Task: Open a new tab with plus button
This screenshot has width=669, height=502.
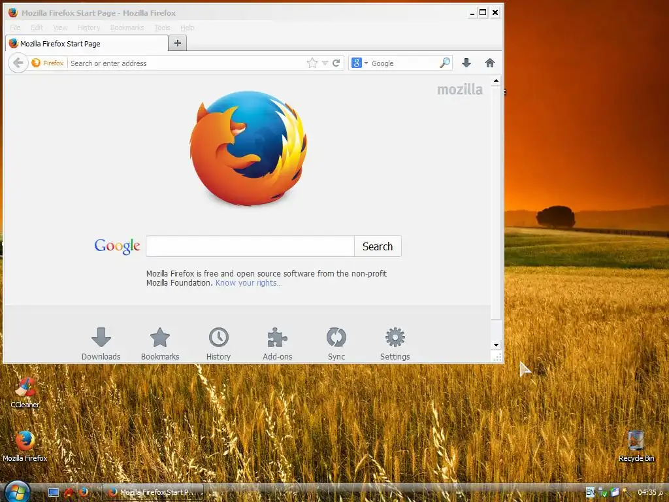Action: click(178, 43)
